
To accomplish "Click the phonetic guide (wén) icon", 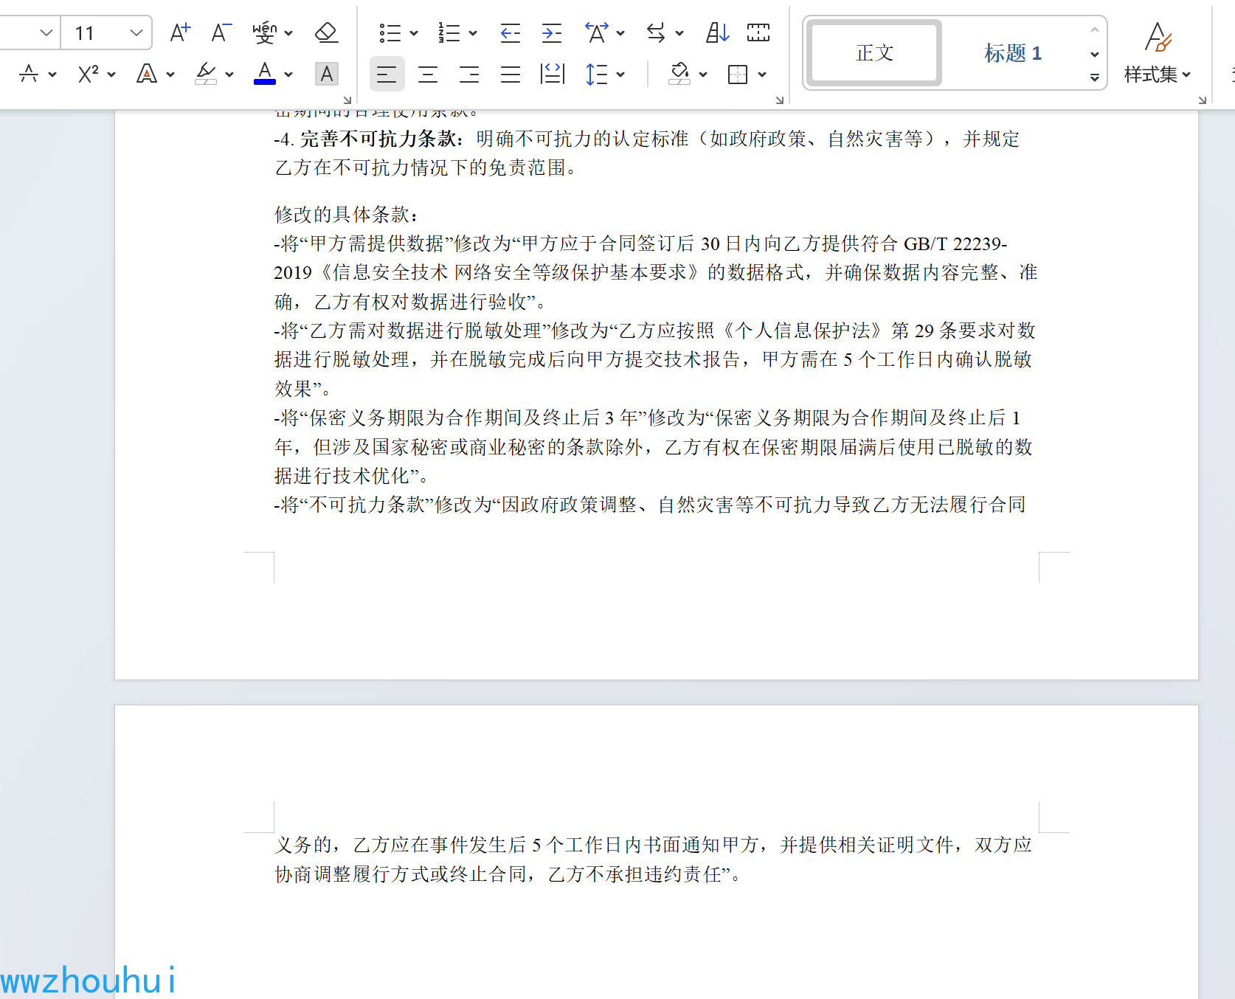I will (x=264, y=32).
